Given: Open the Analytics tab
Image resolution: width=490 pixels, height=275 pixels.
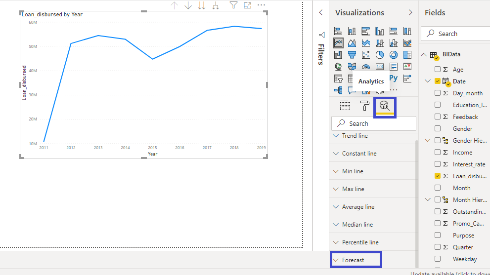Looking at the screenshot, I should [x=385, y=105].
